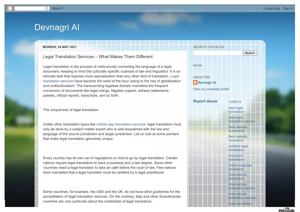Image resolution: width=300 pixels, height=212 pixels.
Task: Open the Best website translation label
Action: click(238, 138)
